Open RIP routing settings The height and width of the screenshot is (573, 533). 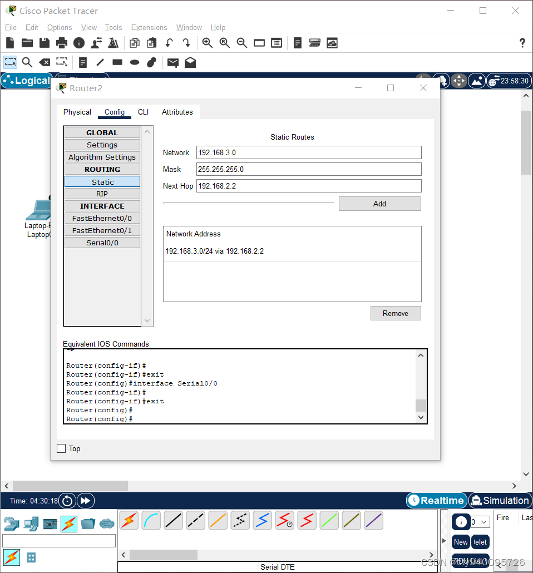click(102, 194)
